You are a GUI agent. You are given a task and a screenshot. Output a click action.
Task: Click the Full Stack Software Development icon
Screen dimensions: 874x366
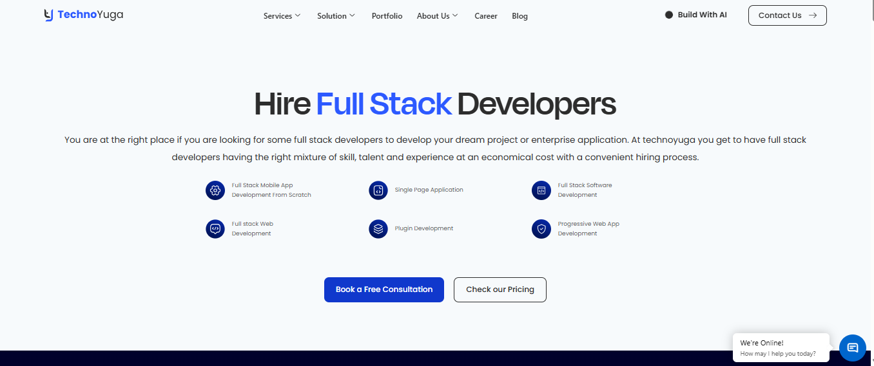tap(541, 190)
